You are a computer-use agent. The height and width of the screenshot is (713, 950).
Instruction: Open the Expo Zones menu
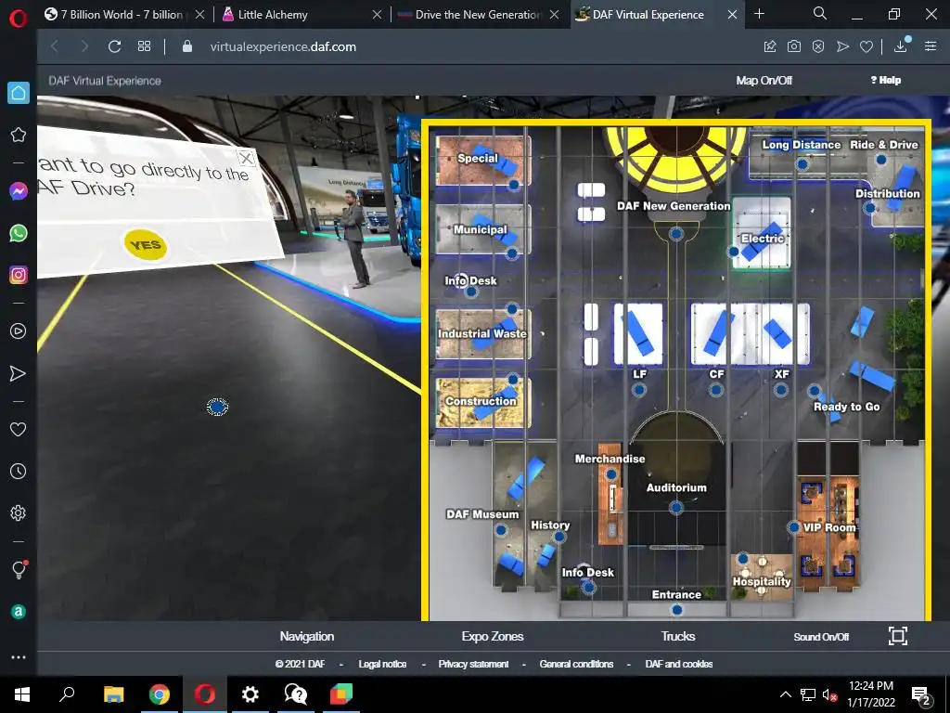coord(492,637)
